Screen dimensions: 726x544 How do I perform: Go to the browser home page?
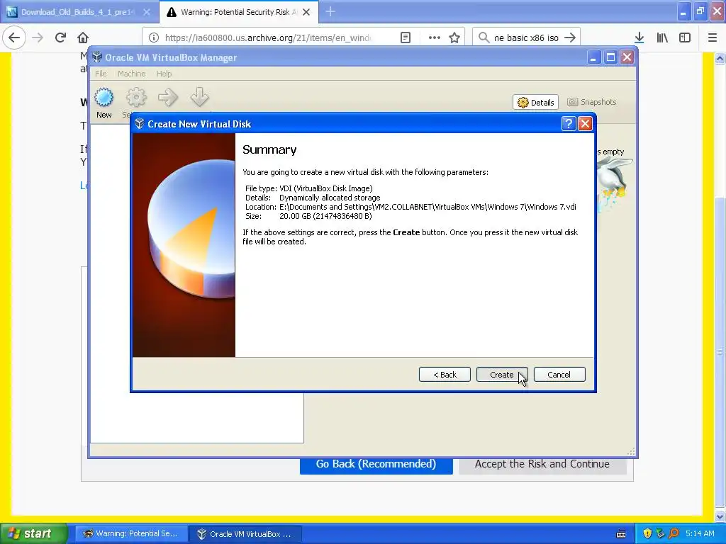(x=83, y=38)
